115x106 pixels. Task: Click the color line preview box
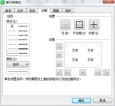click(x=18, y=71)
